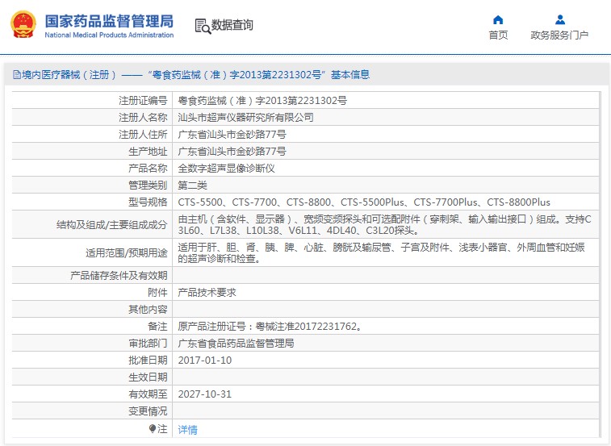Screen dimensions: 611x446
Task: Open the 数据查询 search icon
Action: [203, 26]
